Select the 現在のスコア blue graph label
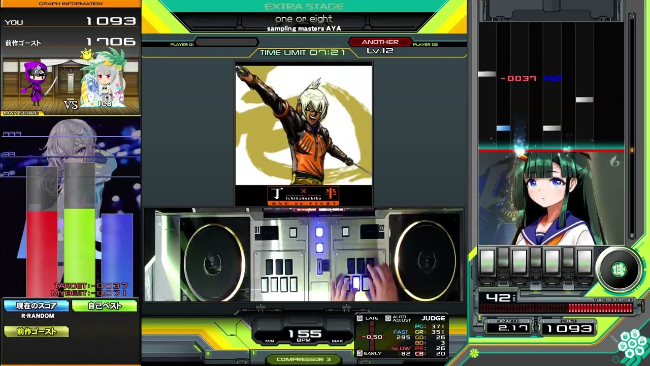Viewport: 650px width, 366px height. [x=37, y=306]
